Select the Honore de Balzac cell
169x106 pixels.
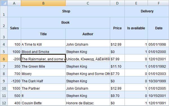tap(88, 102)
